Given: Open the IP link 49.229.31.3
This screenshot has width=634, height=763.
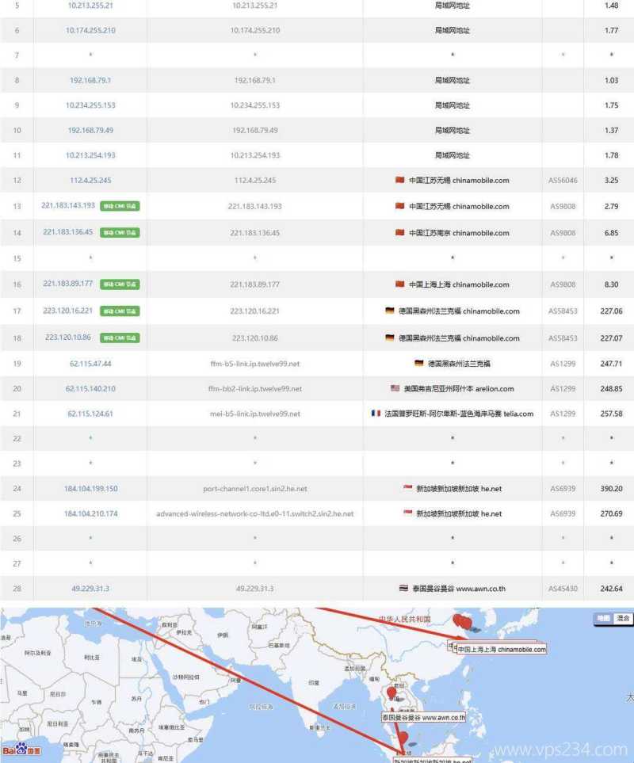Looking at the screenshot, I should 90,588.
